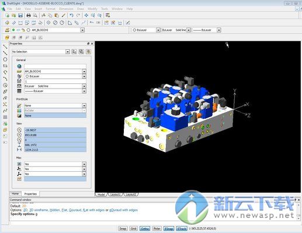Save the drawing with the floppy disk icon
Image resolution: width=302 pixels, height=233 pixels.
click(x=20, y=15)
